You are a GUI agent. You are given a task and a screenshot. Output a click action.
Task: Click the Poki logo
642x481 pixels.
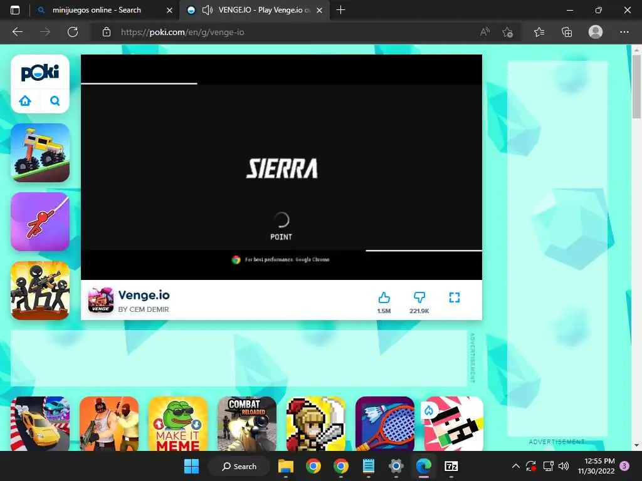[x=39, y=73]
